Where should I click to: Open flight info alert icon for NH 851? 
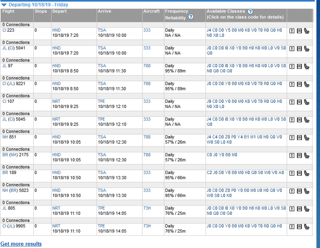pos(292,138)
